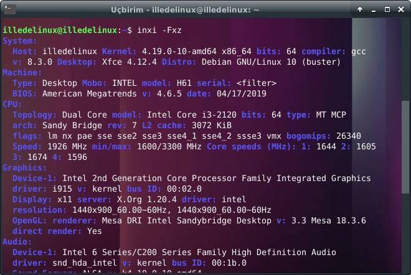
Task: Click the 'Machine:' section heading
Action: (x=22, y=73)
